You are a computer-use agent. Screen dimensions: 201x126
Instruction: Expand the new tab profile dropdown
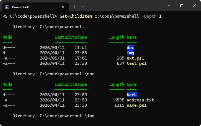pyautogui.click(x=83, y=7)
